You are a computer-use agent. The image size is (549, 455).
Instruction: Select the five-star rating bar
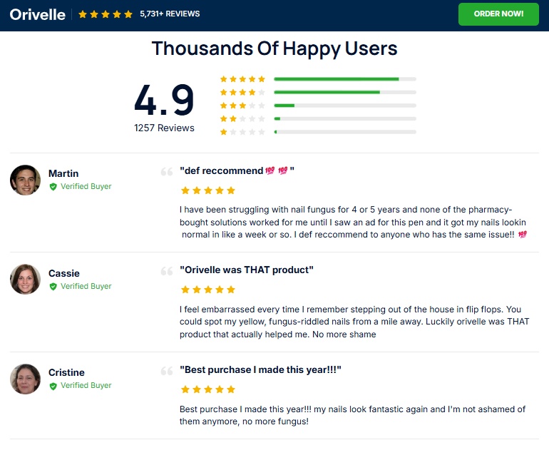pyautogui.click(x=344, y=79)
